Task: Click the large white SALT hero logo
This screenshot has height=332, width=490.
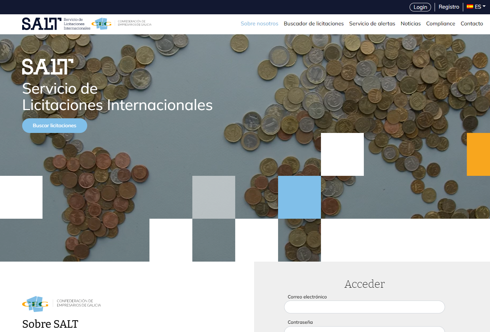Action: coord(48,67)
